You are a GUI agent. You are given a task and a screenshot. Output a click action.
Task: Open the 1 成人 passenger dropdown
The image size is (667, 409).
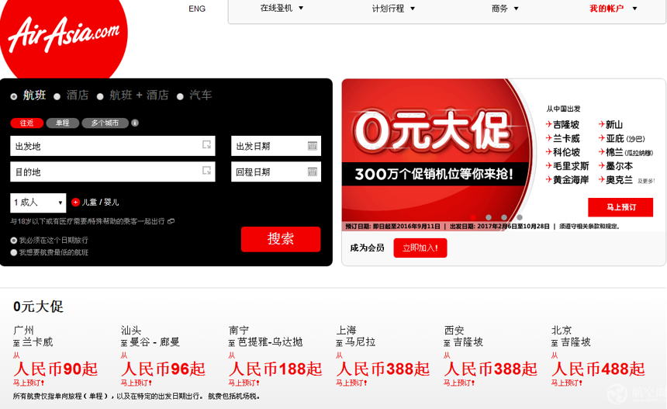[x=38, y=203]
